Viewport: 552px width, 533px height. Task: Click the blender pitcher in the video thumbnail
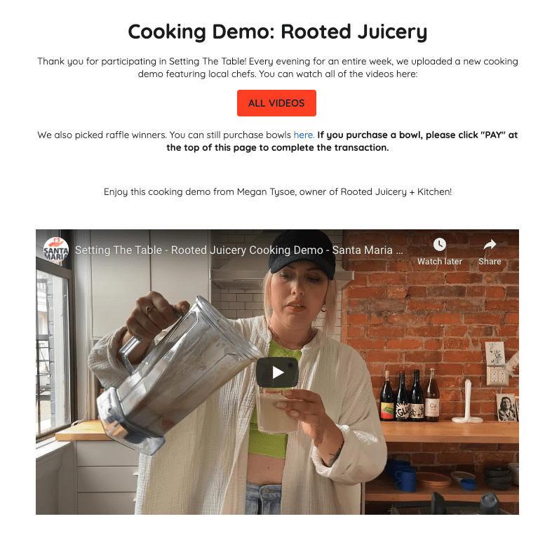(x=176, y=373)
